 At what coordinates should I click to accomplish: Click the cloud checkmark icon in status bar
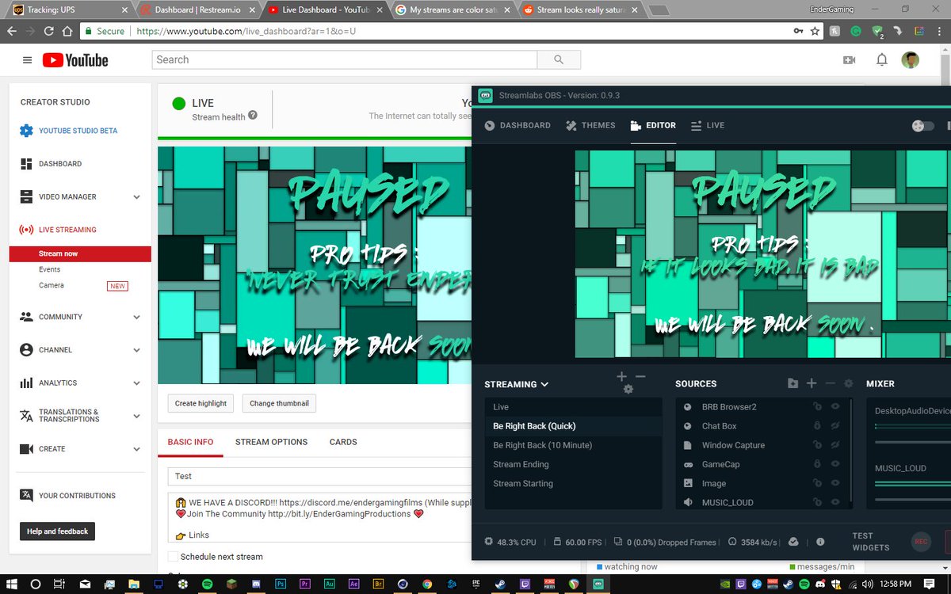pyautogui.click(x=794, y=542)
